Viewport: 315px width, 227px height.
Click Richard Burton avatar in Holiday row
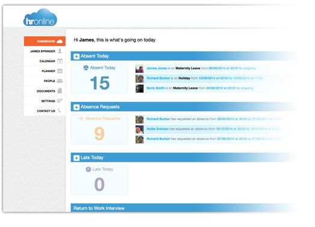pyautogui.click(x=139, y=78)
